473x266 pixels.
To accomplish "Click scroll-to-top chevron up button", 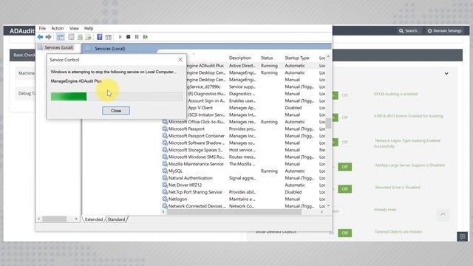I will click(443, 214).
